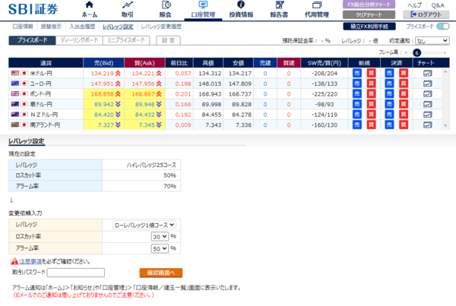Click new buy 買 icon for 米ドル-円
The height and width of the screenshot is (306, 456).
(x=371, y=73)
